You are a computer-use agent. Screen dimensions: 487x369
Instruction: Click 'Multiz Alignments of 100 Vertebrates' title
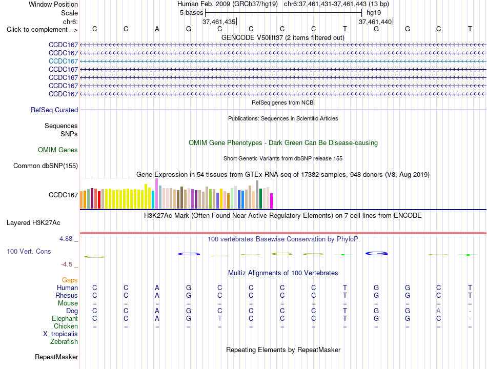tap(283, 273)
